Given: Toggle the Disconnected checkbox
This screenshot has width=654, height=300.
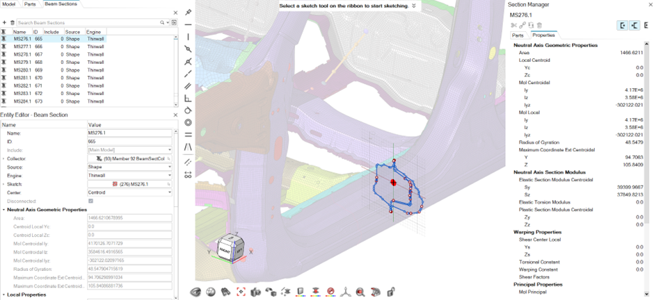Looking at the screenshot, I should pos(90,201).
